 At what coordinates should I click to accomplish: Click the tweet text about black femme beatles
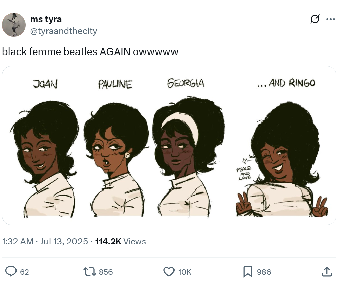90,52
